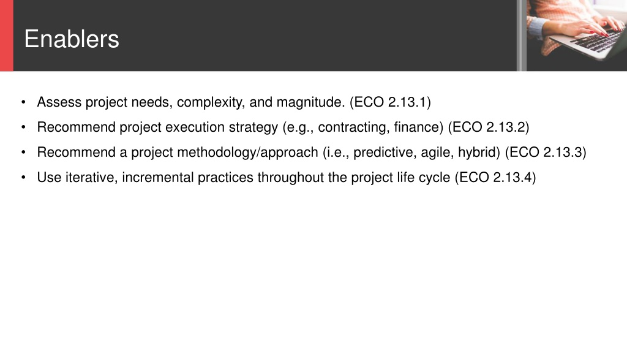Click the dark gray header banner

tap(265, 35)
